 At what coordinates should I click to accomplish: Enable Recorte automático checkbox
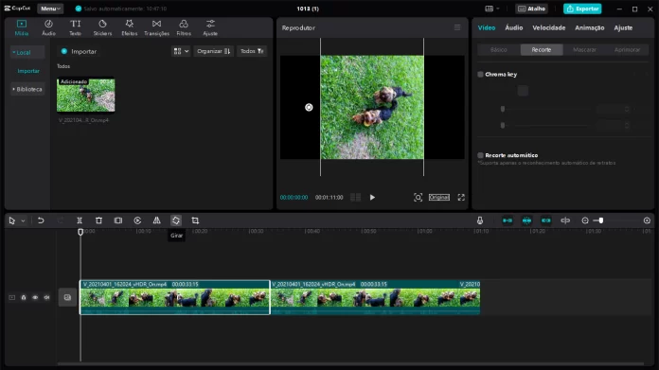(480, 155)
